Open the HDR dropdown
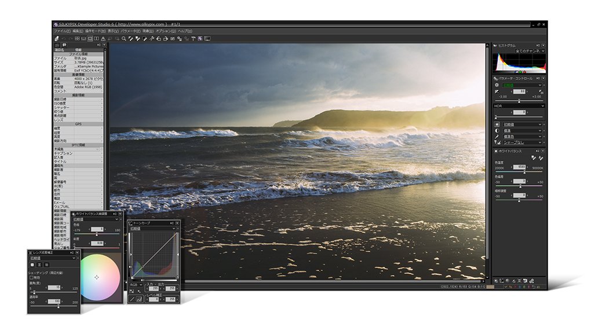The height and width of the screenshot is (334, 591). tap(519, 106)
